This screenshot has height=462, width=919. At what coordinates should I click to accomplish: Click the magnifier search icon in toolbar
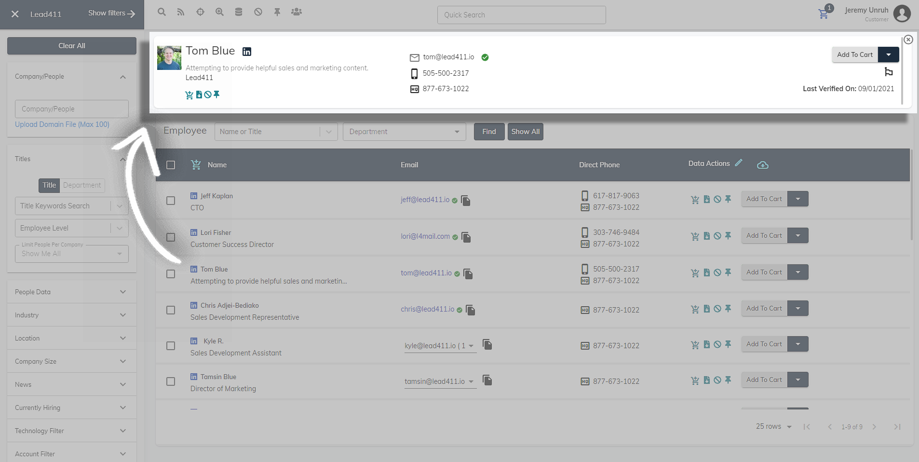[162, 12]
